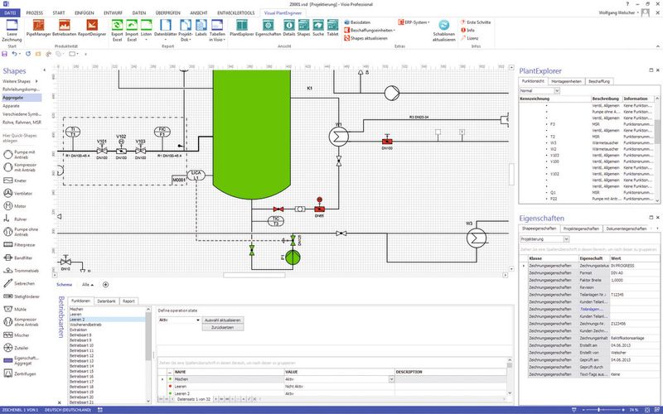
Task: Click Auswahl aktualisieren button
Action: pos(223,320)
